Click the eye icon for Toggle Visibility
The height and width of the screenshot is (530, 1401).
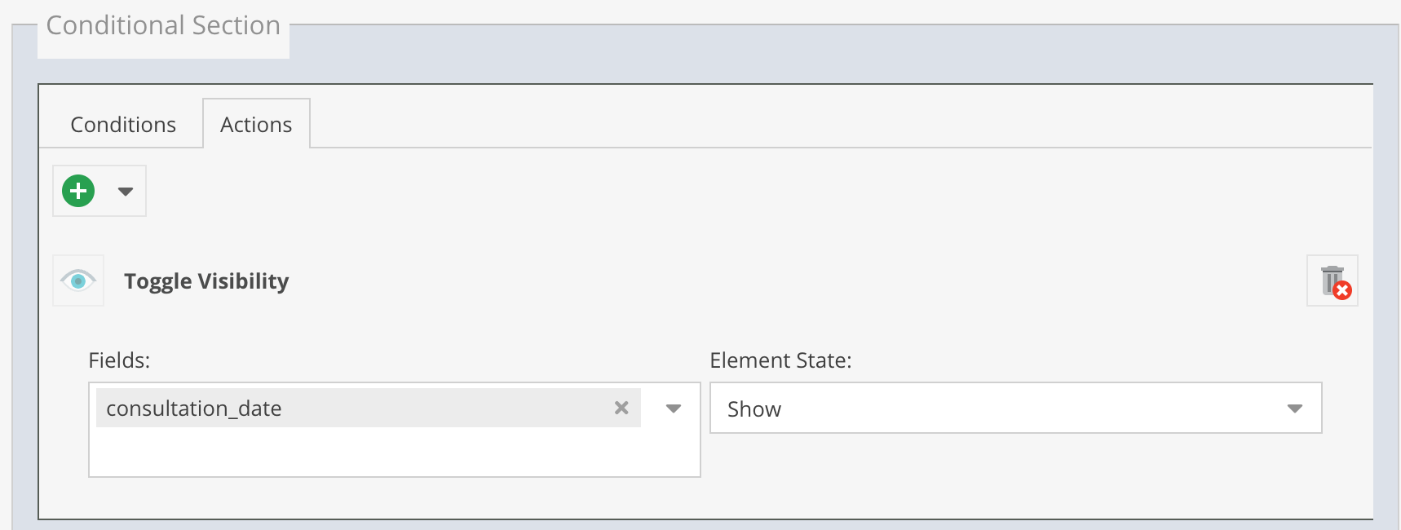[78, 280]
